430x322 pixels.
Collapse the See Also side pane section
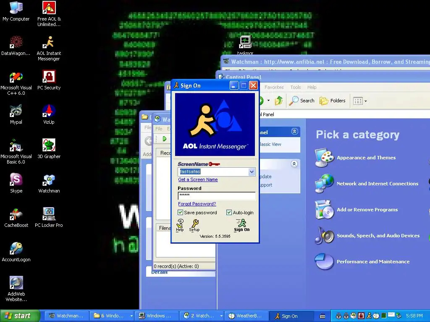[294, 164]
